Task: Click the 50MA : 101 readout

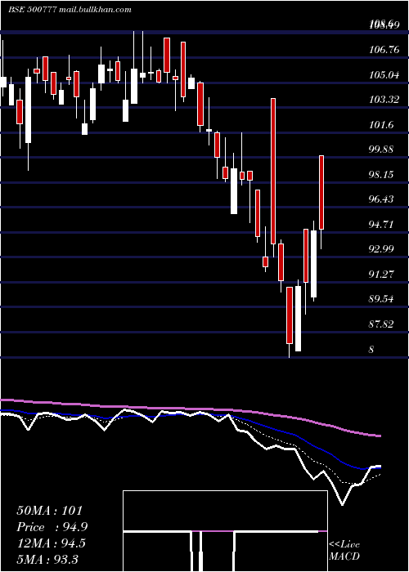Action: (50, 511)
